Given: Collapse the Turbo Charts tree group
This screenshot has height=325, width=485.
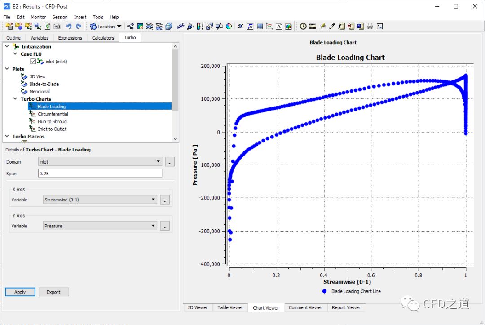Looking at the screenshot, I should tap(16, 99).
